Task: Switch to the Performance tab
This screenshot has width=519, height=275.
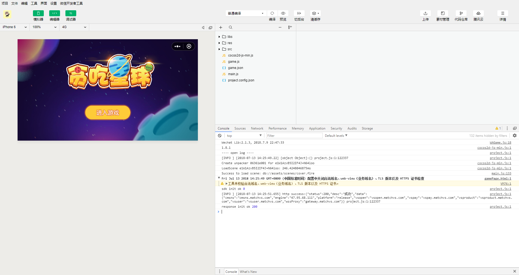Action: 278,128
